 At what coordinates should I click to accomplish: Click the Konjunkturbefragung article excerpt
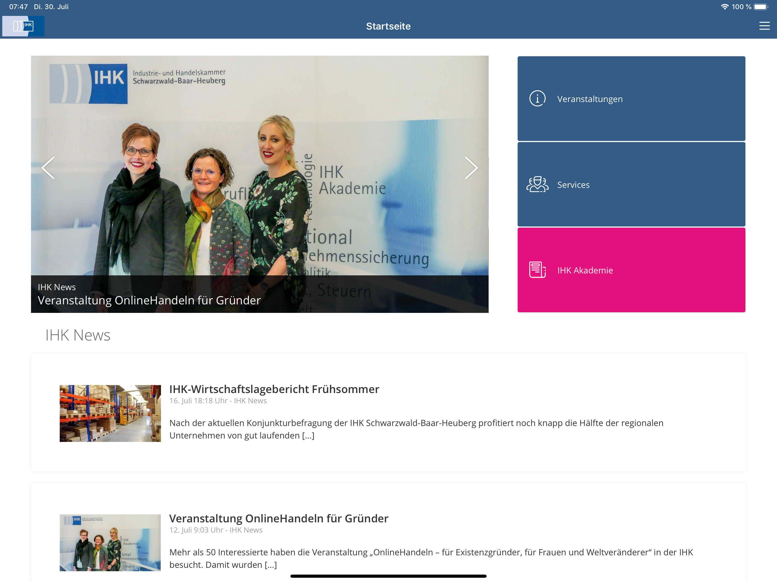click(417, 429)
